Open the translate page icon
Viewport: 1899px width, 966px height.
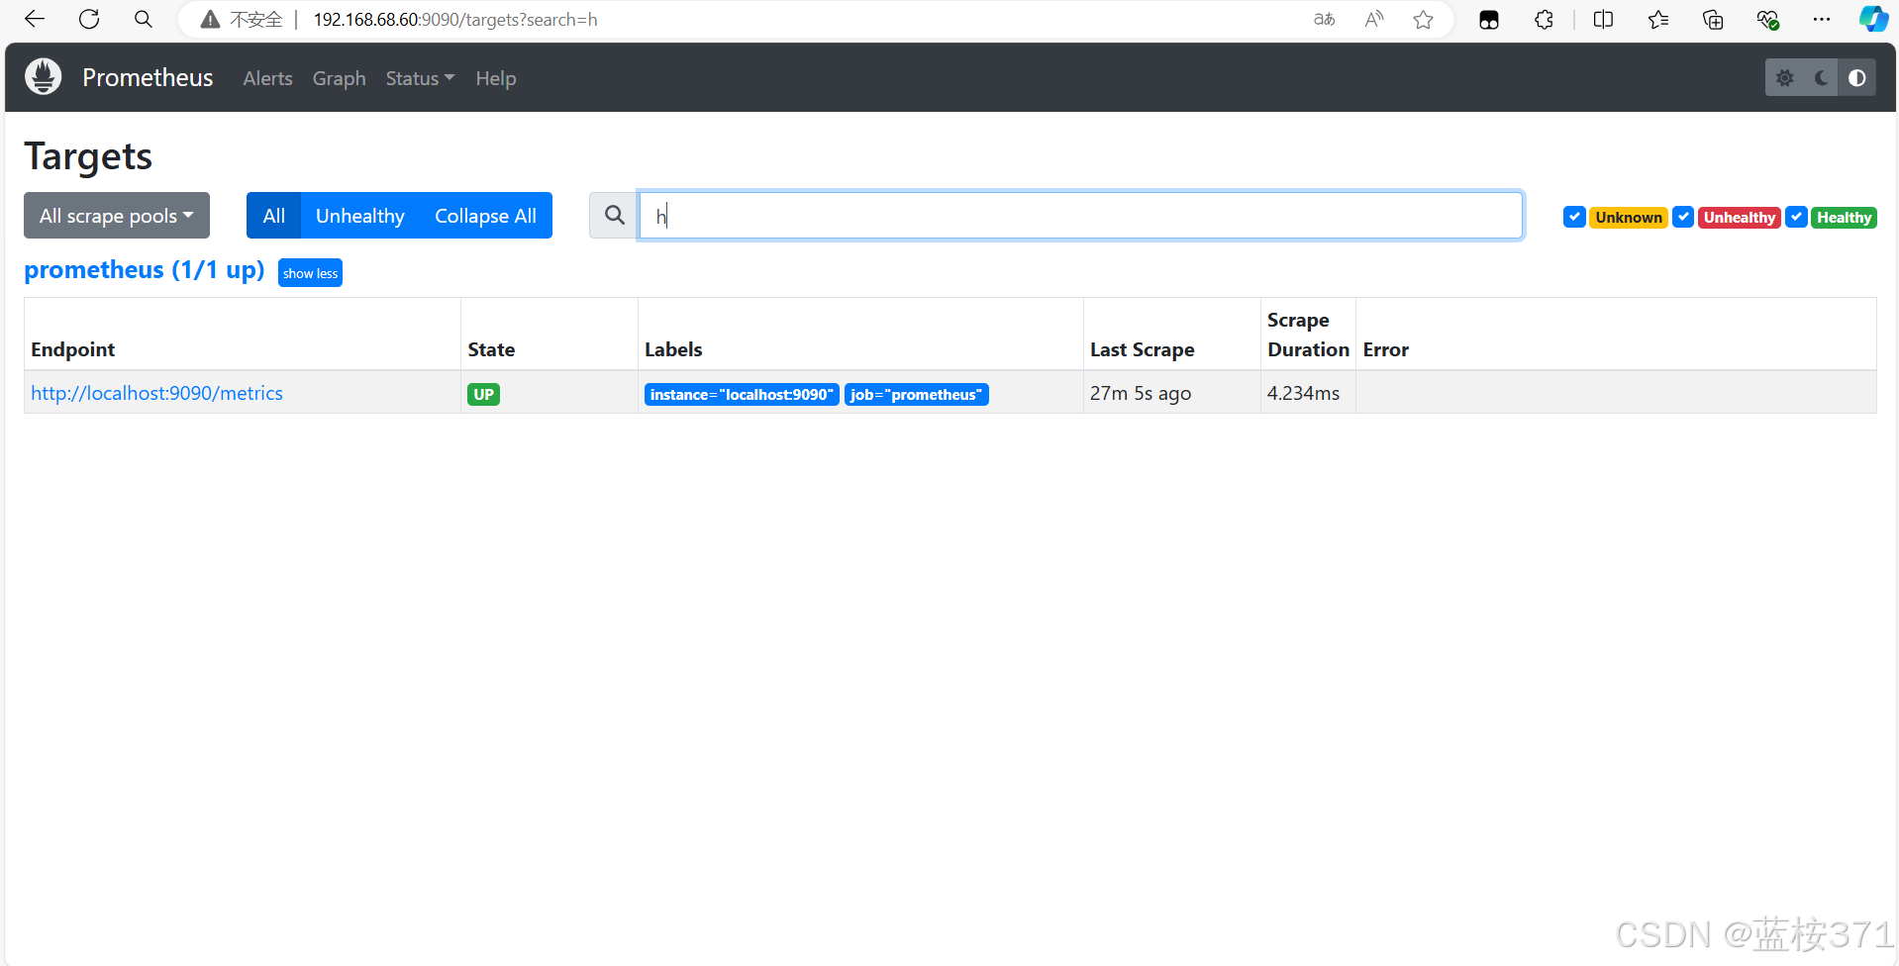tap(1324, 20)
